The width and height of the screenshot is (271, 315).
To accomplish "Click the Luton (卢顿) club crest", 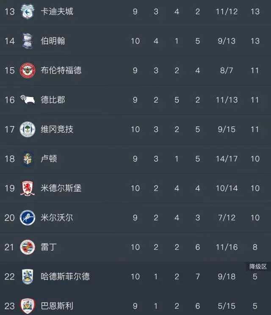I will click(28, 159).
